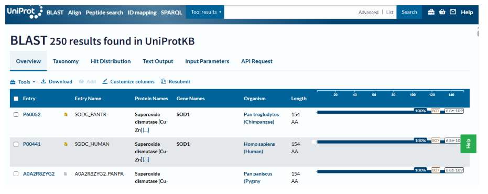488x194 pixels.
Task: Open the Advanced search link
Action: point(368,13)
